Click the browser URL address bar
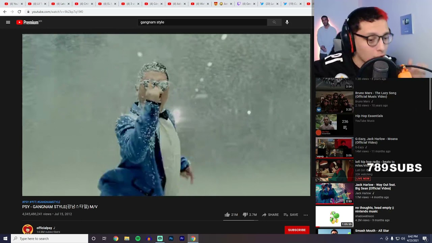Image resolution: width=432 pixels, height=243 pixels. tap(169, 11)
